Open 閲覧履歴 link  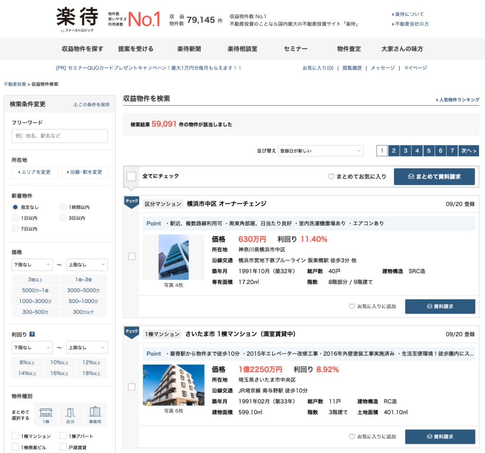352,68
